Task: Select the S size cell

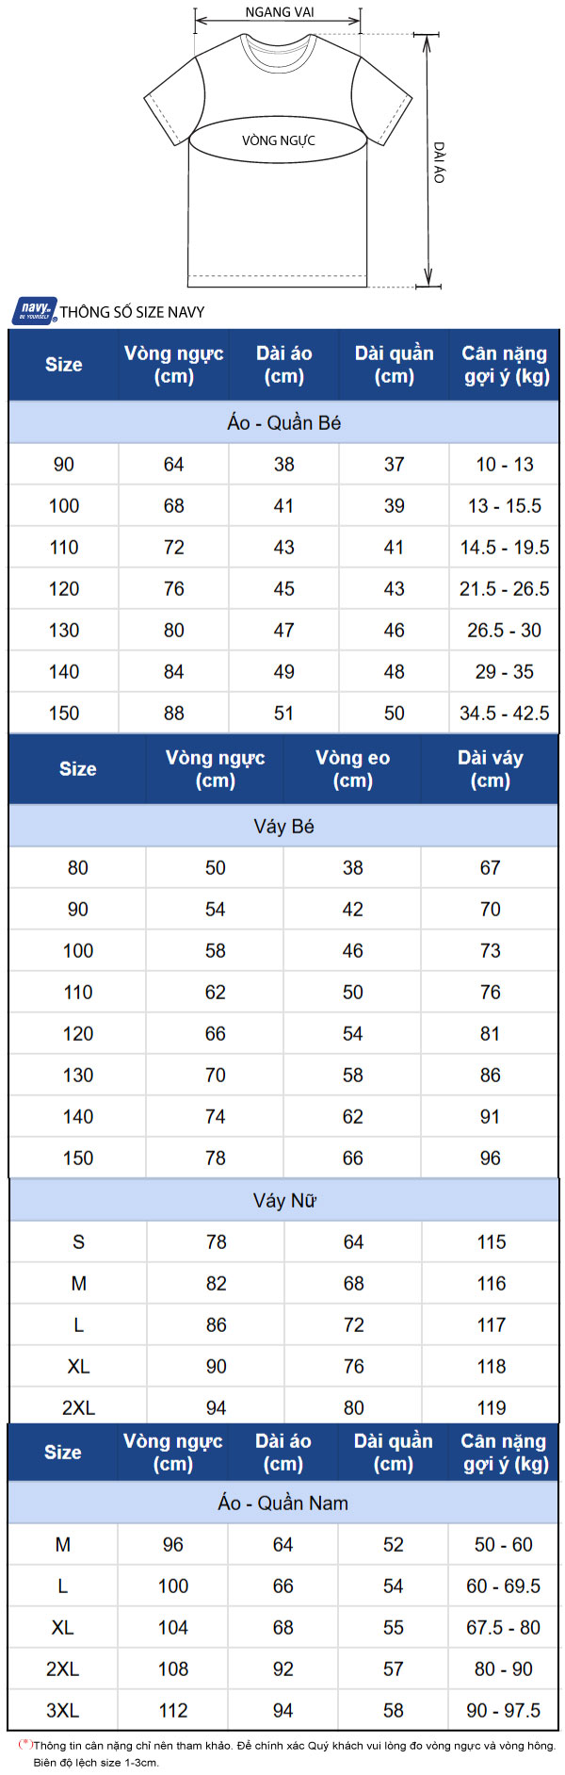Action: tap(78, 1242)
